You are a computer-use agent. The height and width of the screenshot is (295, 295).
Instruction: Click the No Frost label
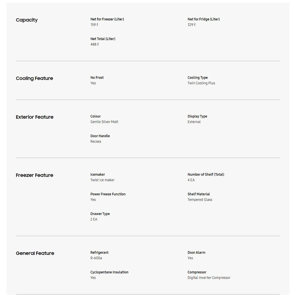[x=97, y=78]
